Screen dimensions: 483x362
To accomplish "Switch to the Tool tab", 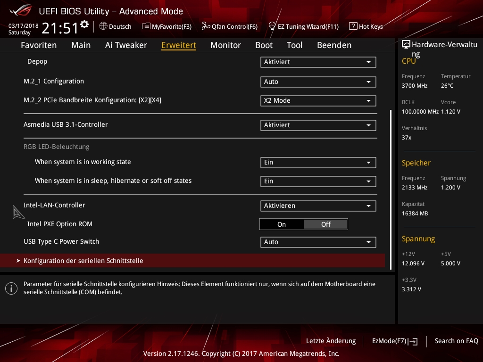I will (294, 45).
